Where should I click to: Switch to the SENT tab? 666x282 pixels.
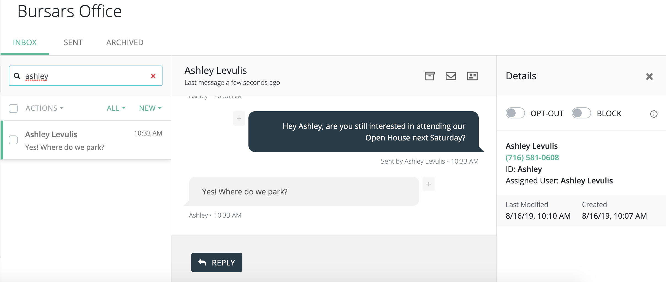pyautogui.click(x=73, y=42)
